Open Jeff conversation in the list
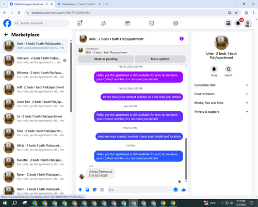Viewport: 258px width, 207px height. tap(35, 90)
